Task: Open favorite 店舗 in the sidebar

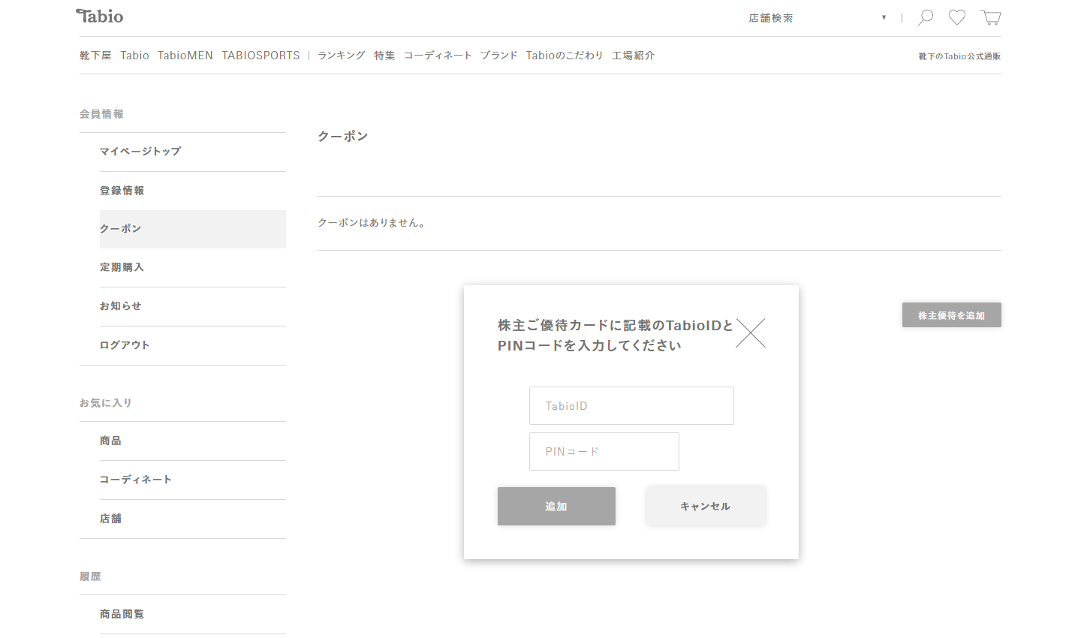Action: click(193, 519)
